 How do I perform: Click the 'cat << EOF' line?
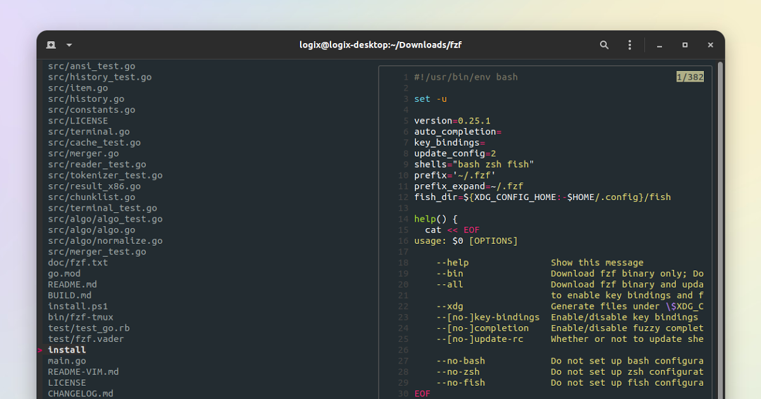(x=452, y=230)
